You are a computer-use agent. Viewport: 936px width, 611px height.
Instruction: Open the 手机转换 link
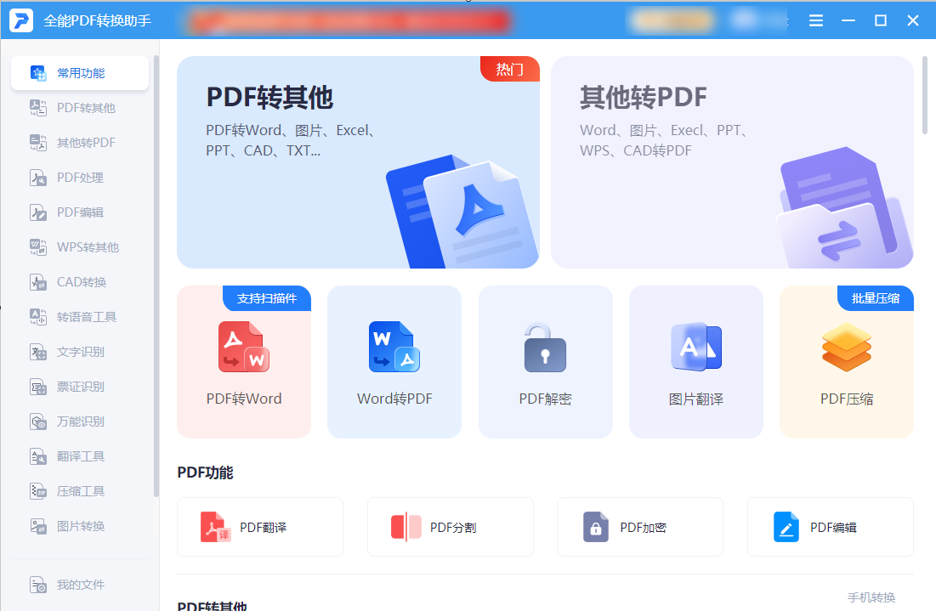pyautogui.click(x=871, y=597)
